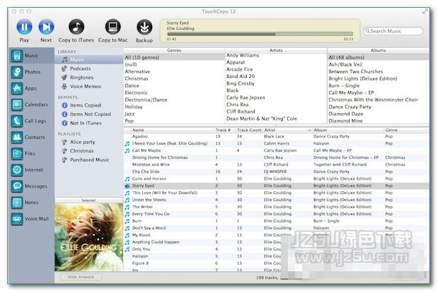Start a Backup from the toolbar
Image resolution: width=438 pixels, height=292 pixels.
point(144,27)
